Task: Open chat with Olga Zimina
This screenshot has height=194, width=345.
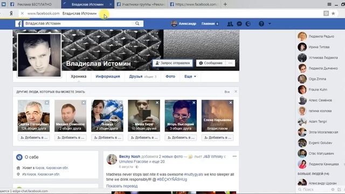Action: (x=317, y=79)
